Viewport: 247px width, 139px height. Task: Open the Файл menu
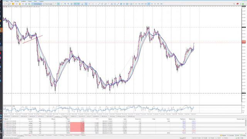(7, 1)
